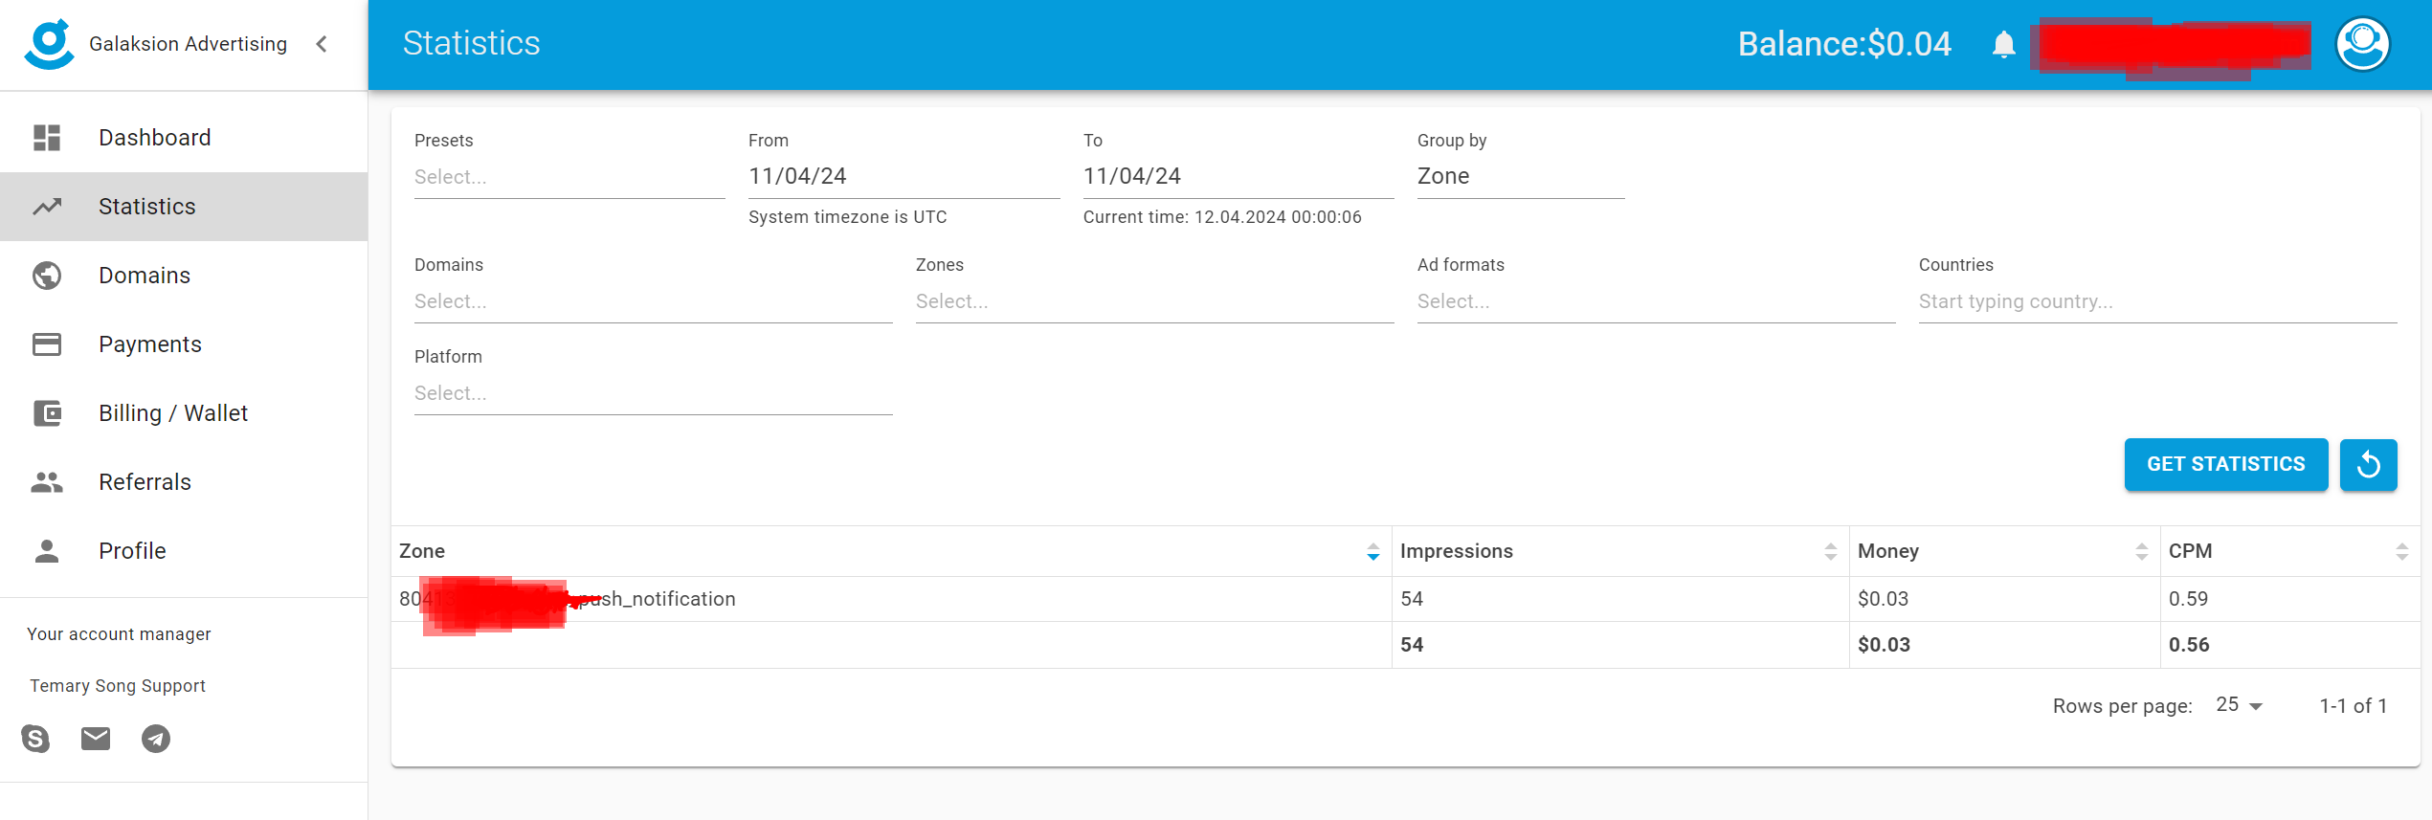Viewport: 2432px width, 820px height.
Task: Open the Rows per page 25 dropdown
Action: click(x=2240, y=705)
